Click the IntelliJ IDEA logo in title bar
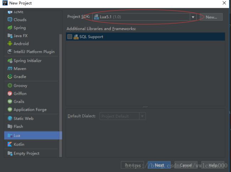This screenshot has height=172, width=231. (5, 3)
